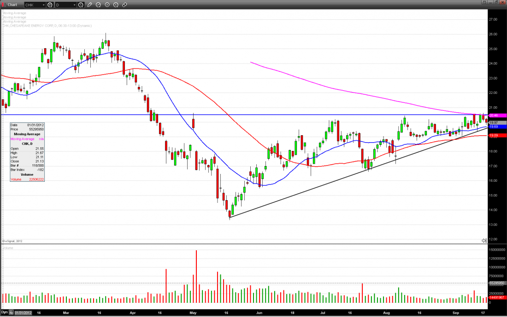Click the 01/31/2012 date field

pos(23,313)
